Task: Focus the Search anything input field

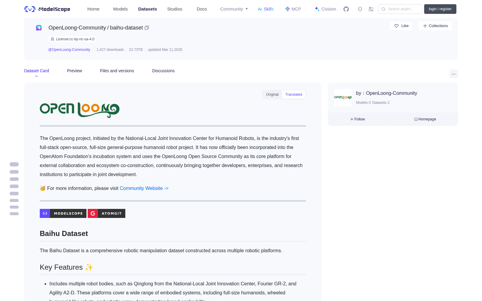Action: point(400,9)
